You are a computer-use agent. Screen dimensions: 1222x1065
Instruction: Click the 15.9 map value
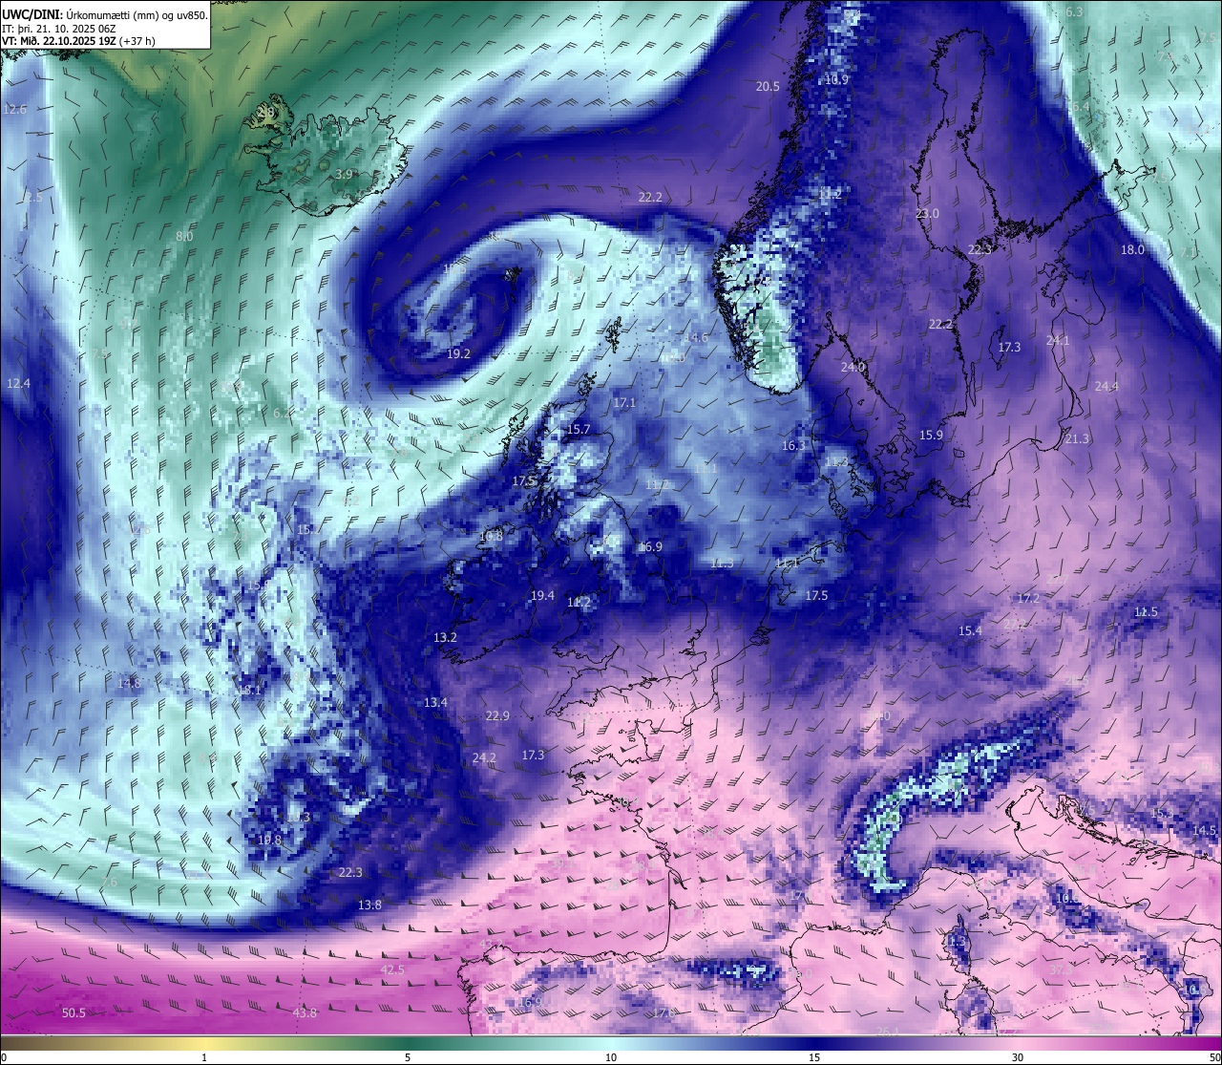[x=931, y=436]
